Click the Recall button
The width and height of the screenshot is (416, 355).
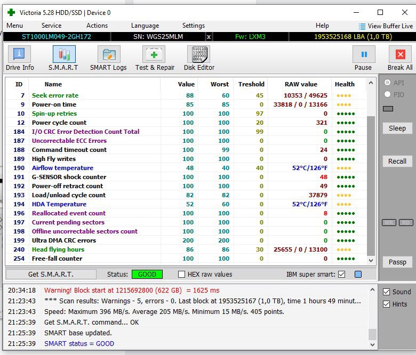point(397,161)
